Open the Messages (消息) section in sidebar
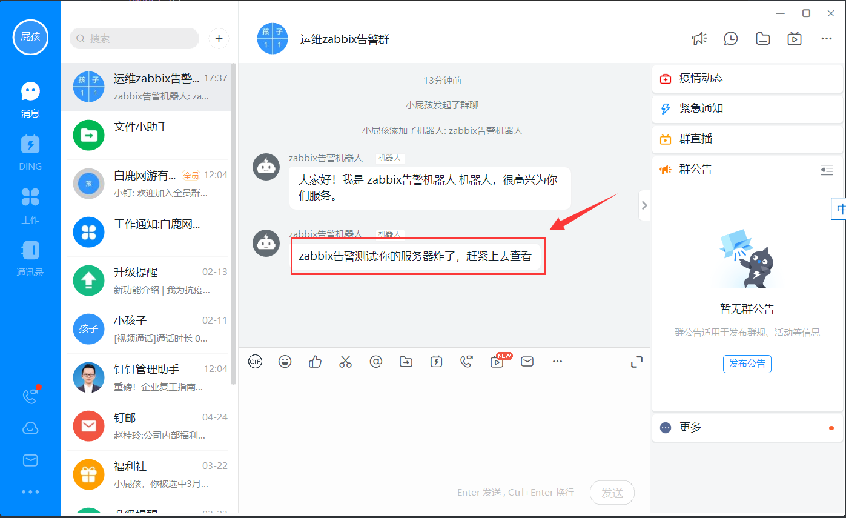This screenshot has width=846, height=518. [x=30, y=99]
